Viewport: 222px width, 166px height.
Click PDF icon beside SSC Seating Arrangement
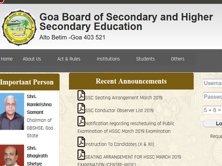click(x=81, y=96)
